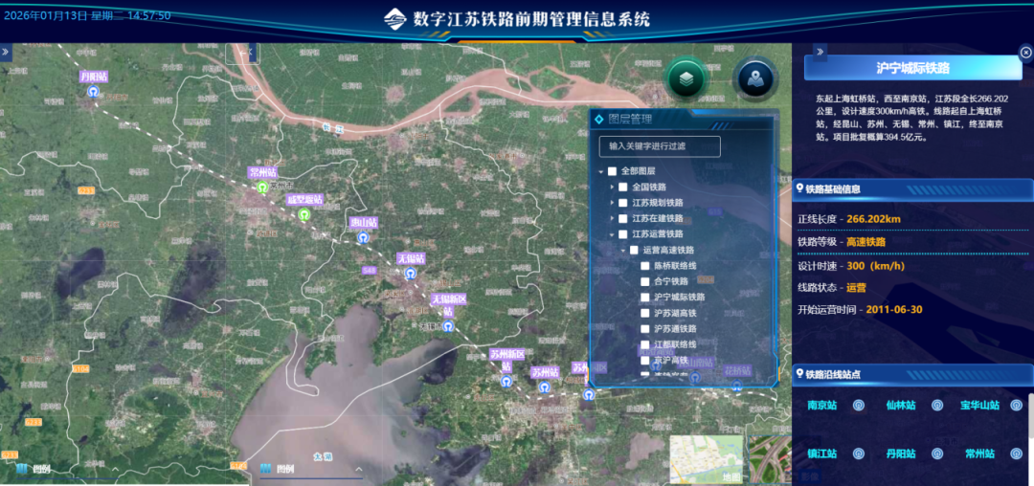Image resolution: width=1034 pixels, height=486 pixels.
Task: Locate 仙林站 using its round station icon
Action: [x=937, y=406]
